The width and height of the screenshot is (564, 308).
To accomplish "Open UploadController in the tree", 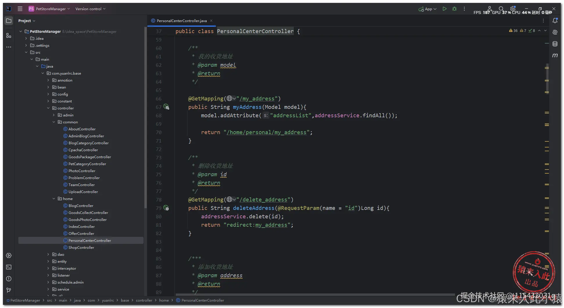I will pos(83,192).
